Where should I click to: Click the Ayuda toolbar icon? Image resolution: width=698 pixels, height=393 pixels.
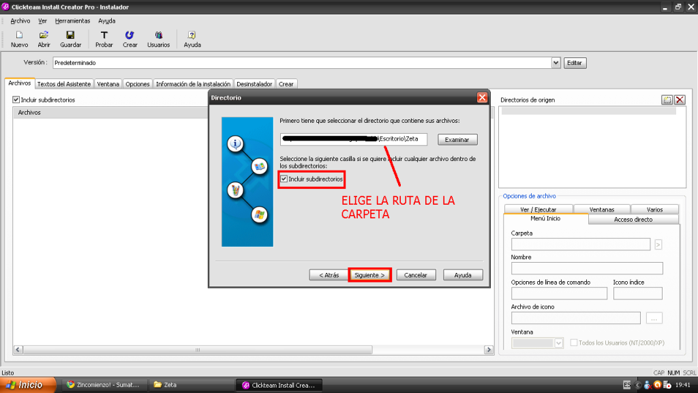pyautogui.click(x=192, y=39)
